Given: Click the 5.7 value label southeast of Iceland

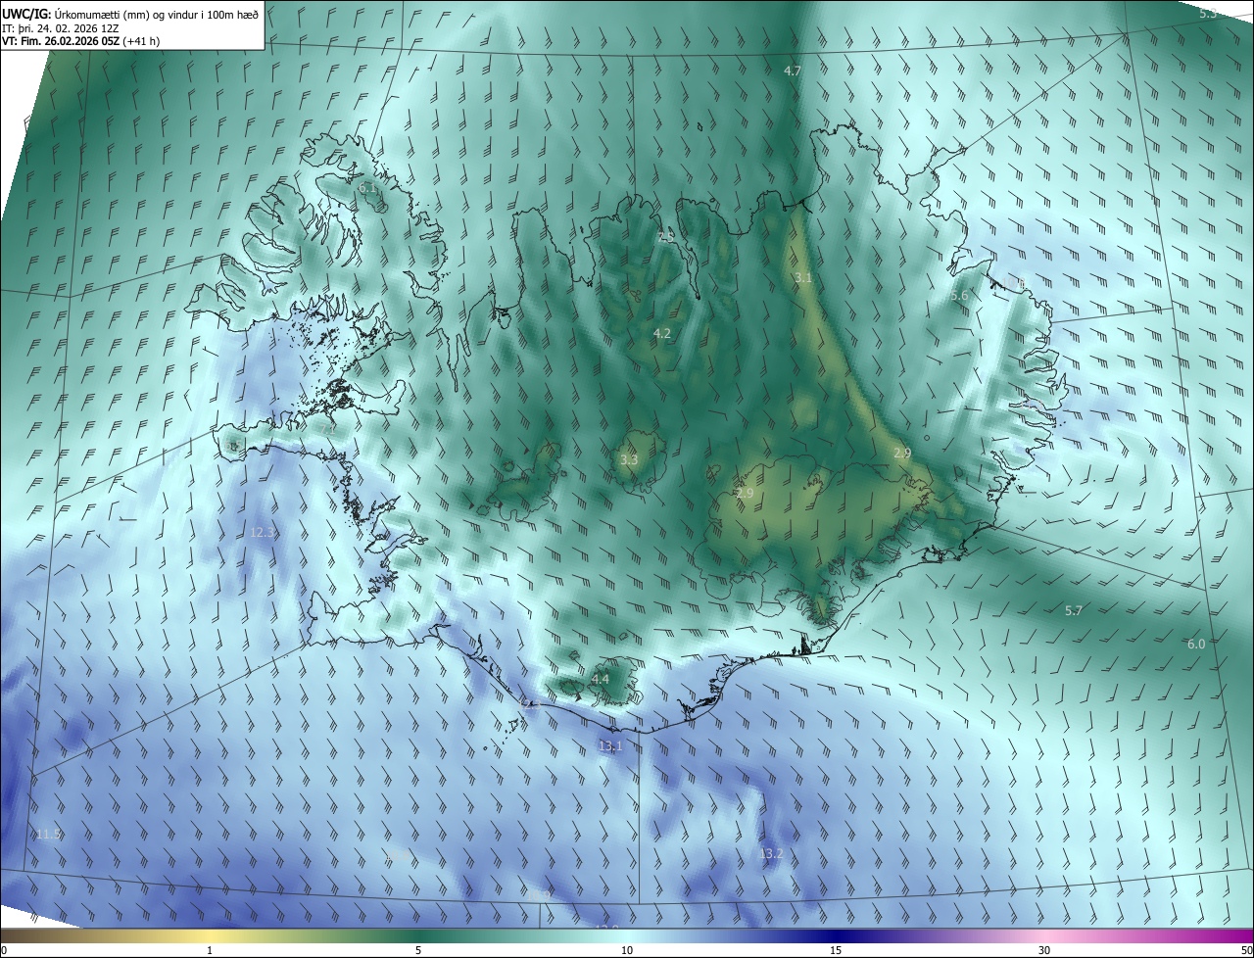Looking at the screenshot, I should click(x=1074, y=611).
